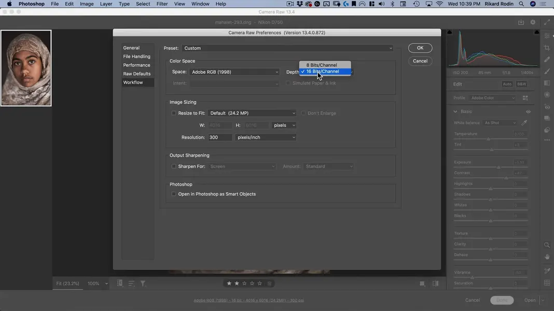554x311 pixels.
Task: Select the portrait thumbnail in the filmstrip
Action: (26, 68)
